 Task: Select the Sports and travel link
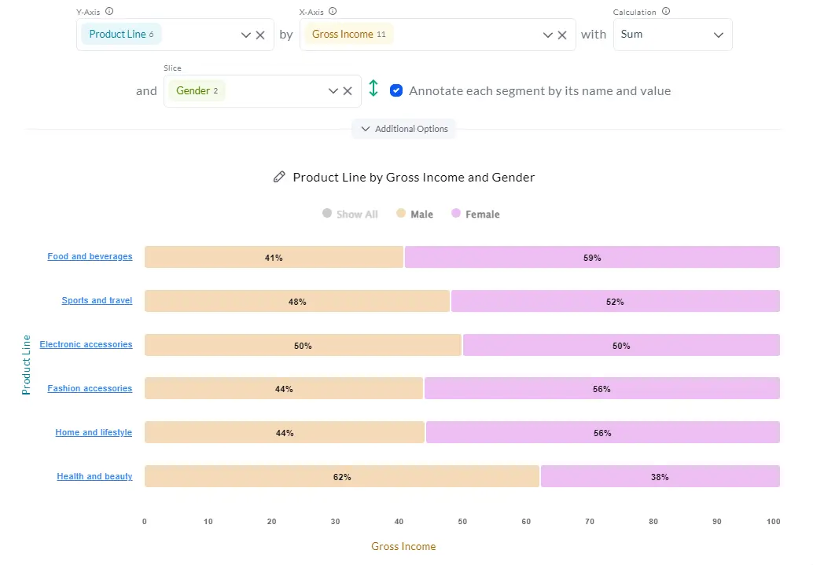tap(97, 300)
